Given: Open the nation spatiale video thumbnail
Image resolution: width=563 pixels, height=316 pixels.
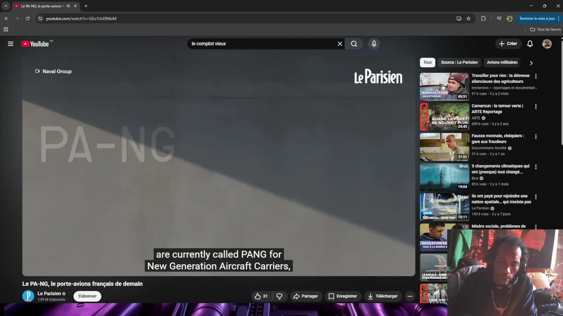Looking at the screenshot, I should tap(444, 207).
